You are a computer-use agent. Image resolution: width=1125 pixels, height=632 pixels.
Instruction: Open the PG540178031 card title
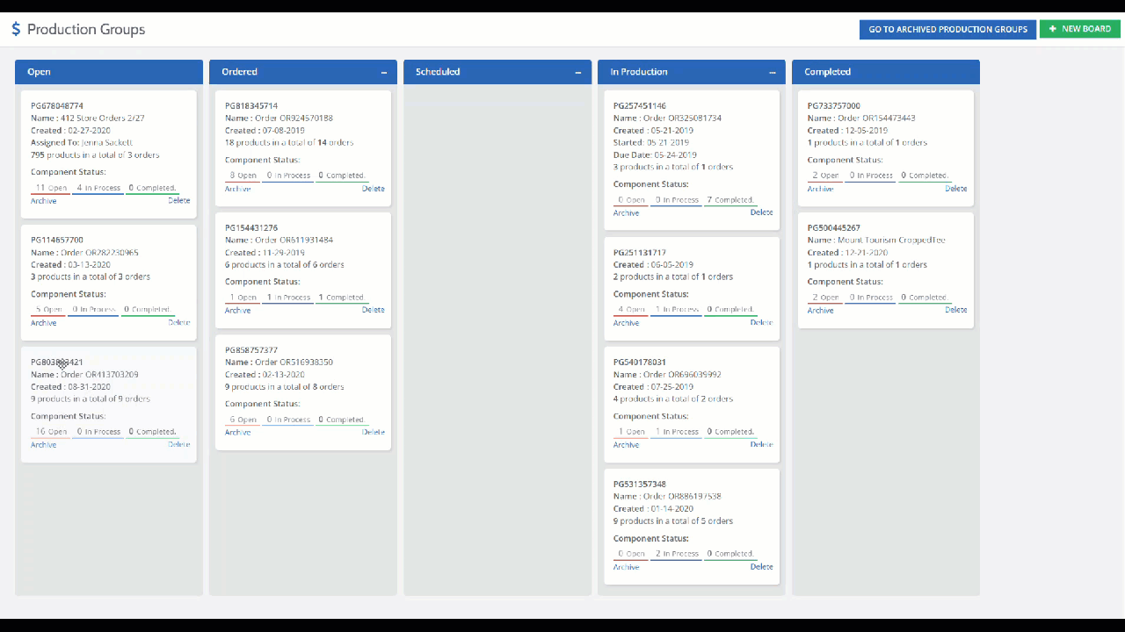[x=639, y=362]
